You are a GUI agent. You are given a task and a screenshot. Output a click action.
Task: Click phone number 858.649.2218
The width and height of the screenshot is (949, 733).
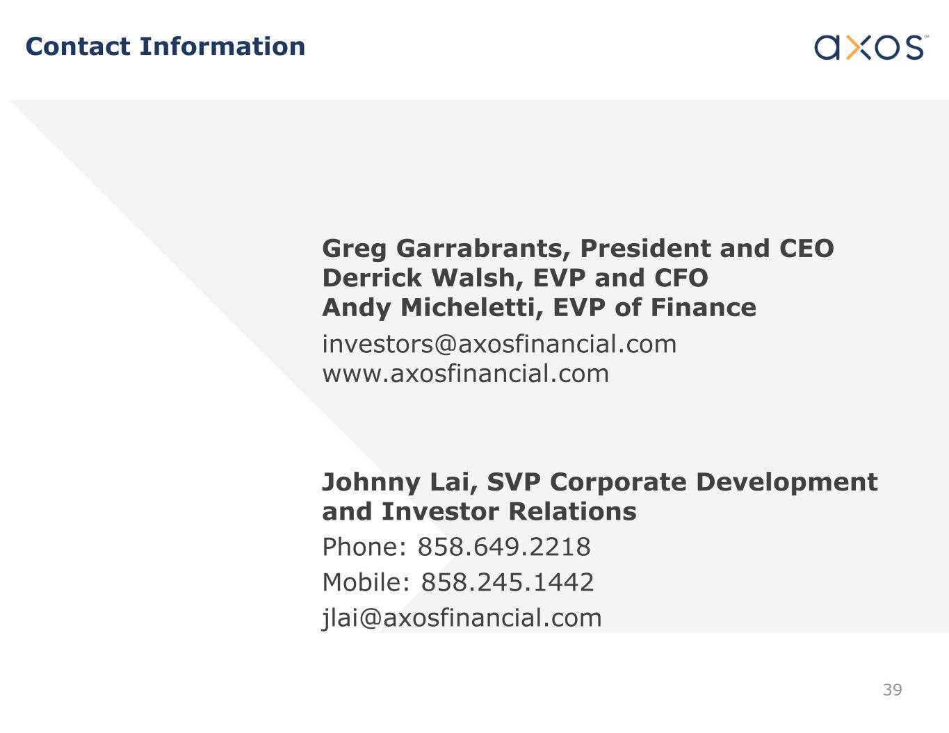pyautogui.click(x=503, y=547)
